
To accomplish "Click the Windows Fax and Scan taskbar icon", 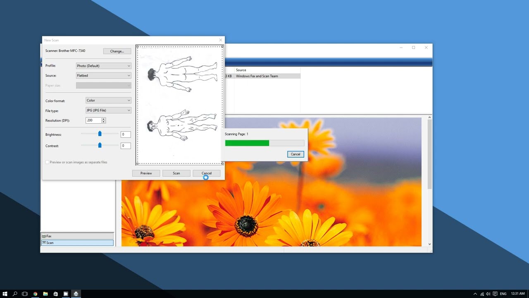I will [76, 294].
